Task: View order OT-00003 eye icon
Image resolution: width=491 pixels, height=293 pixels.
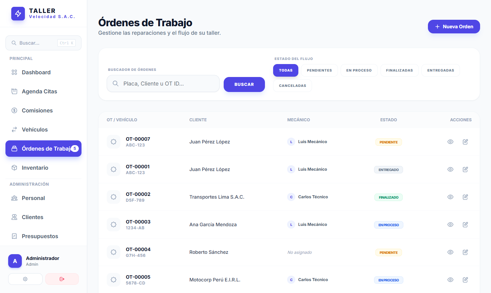Action: tap(450, 225)
